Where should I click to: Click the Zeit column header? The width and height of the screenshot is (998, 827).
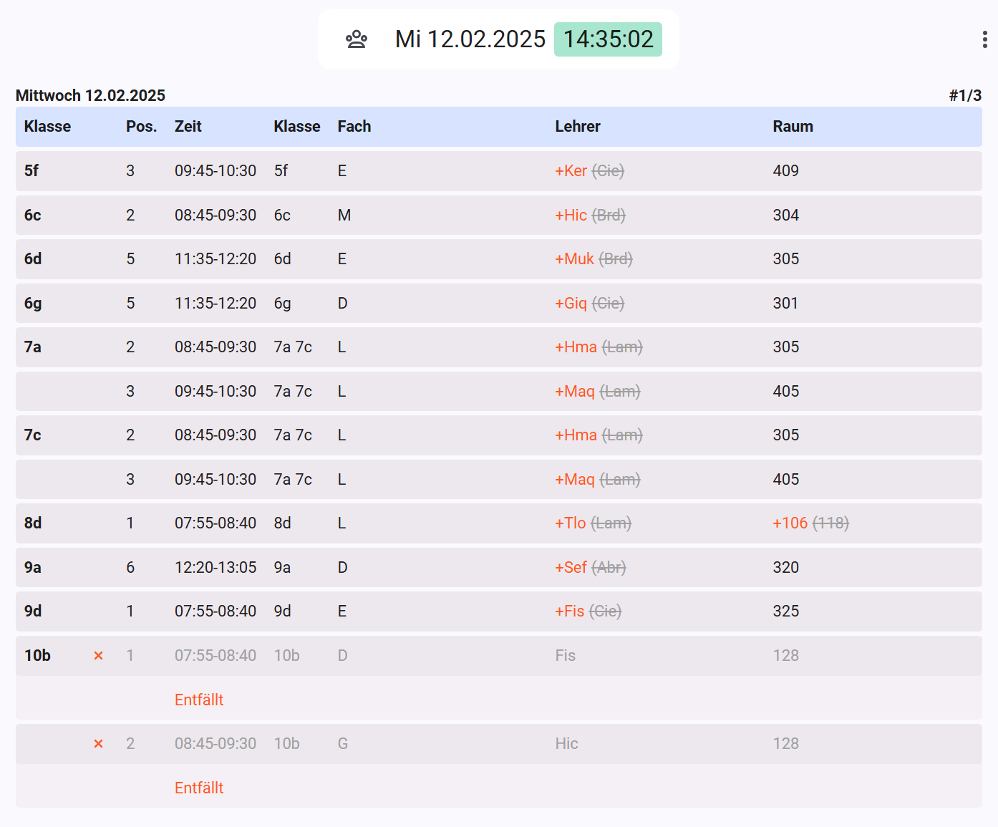click(188, 127)
